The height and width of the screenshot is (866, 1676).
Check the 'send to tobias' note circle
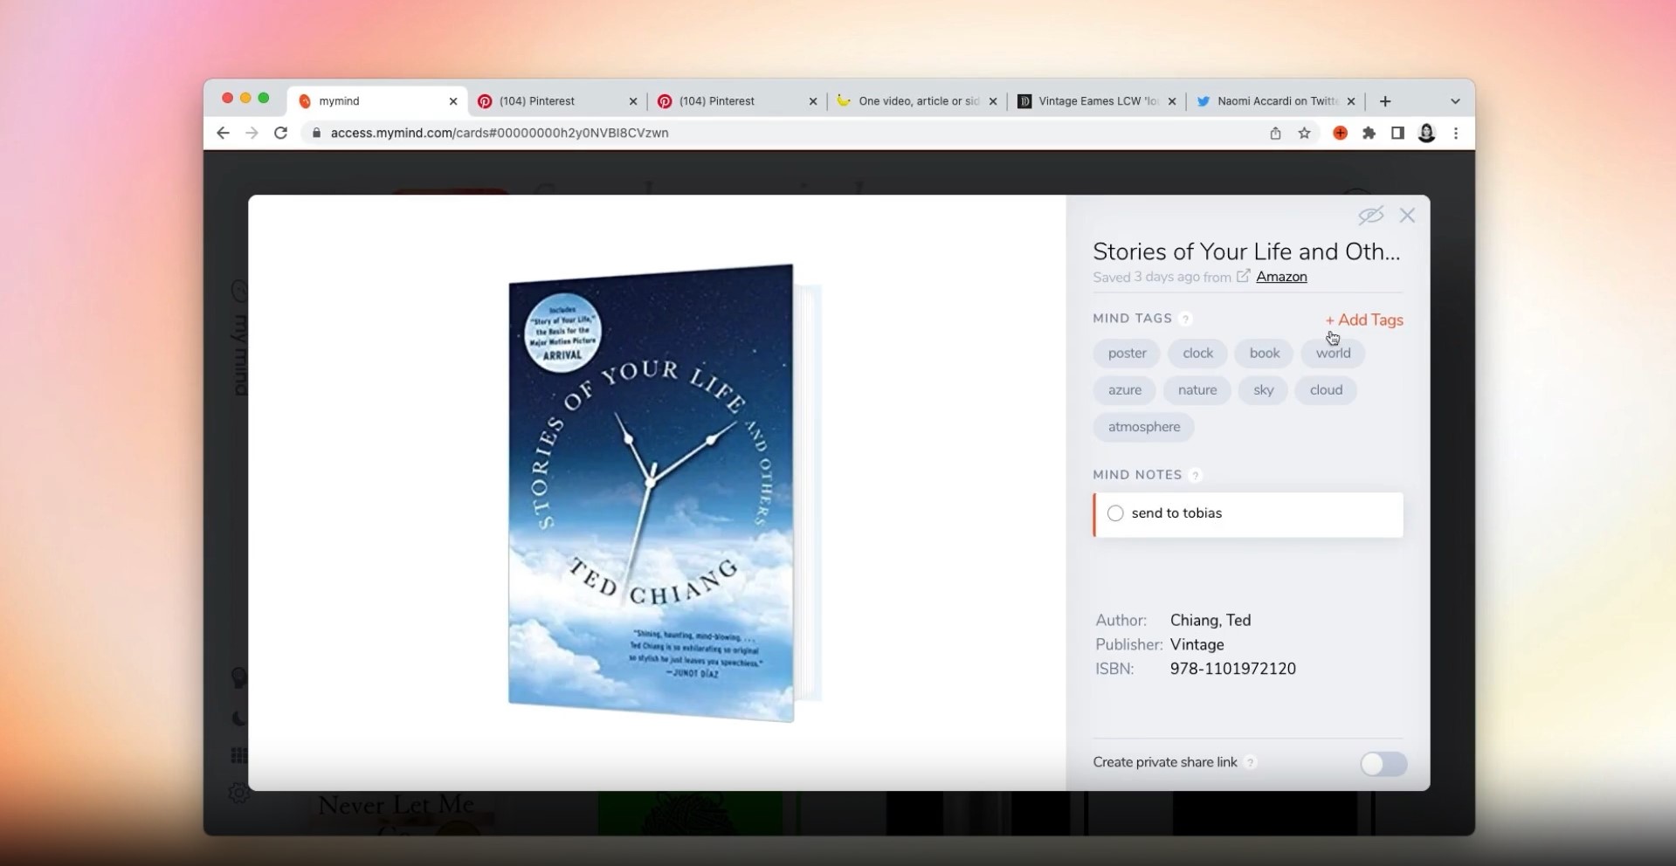tap(1115, 513)
